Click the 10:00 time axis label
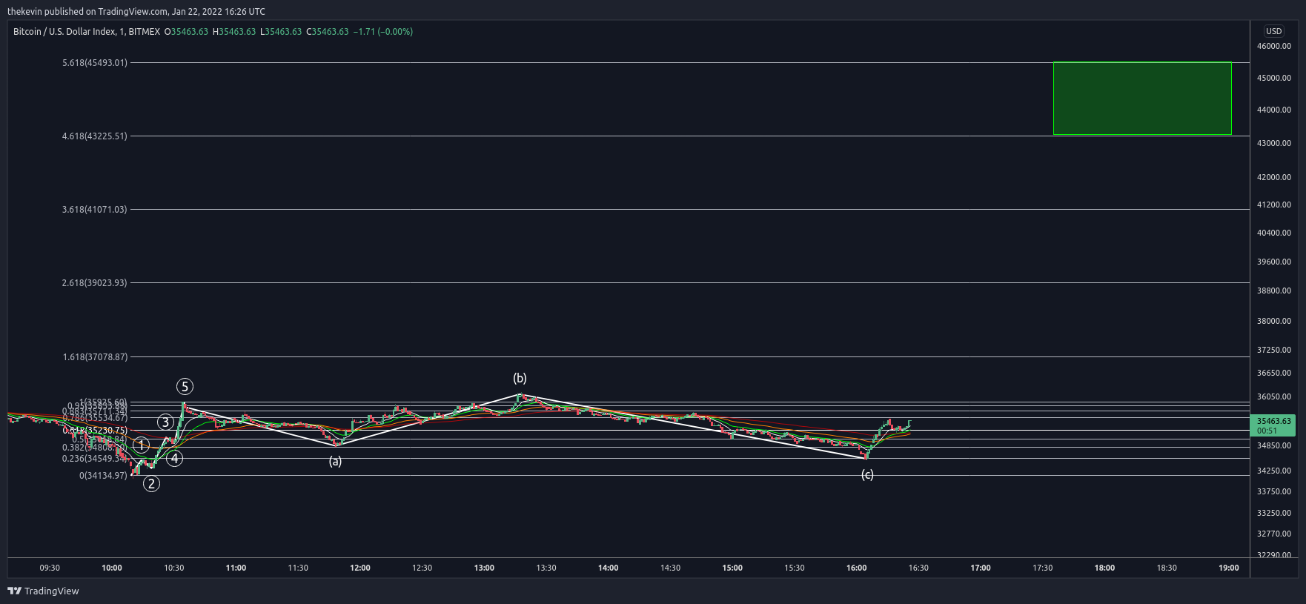Image resolution: width=1306 pixels, height=604 pixels. tap(112, 568)
